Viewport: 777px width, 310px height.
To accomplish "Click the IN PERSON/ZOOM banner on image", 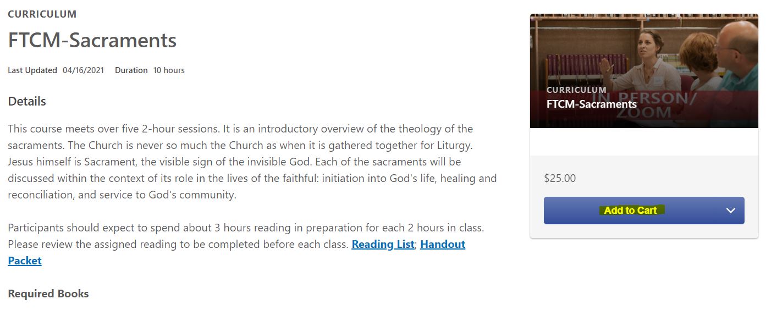I will point(644,106).
